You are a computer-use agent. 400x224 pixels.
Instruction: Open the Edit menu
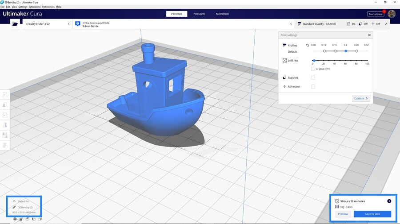8,7
